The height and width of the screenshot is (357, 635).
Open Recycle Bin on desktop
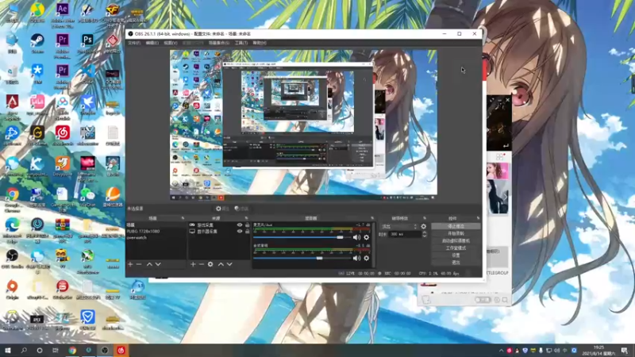coord(12,74)
